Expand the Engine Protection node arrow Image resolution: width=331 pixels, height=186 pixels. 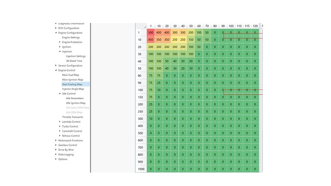[x=60, y=42]
